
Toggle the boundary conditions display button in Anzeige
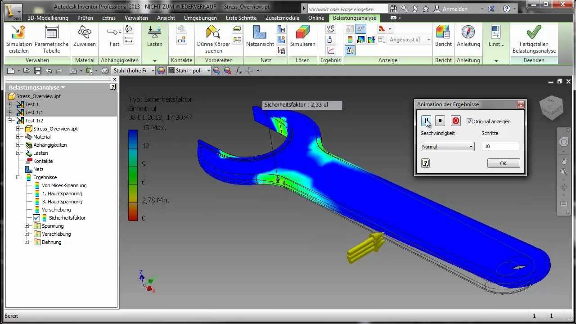(x=361, y=29)
